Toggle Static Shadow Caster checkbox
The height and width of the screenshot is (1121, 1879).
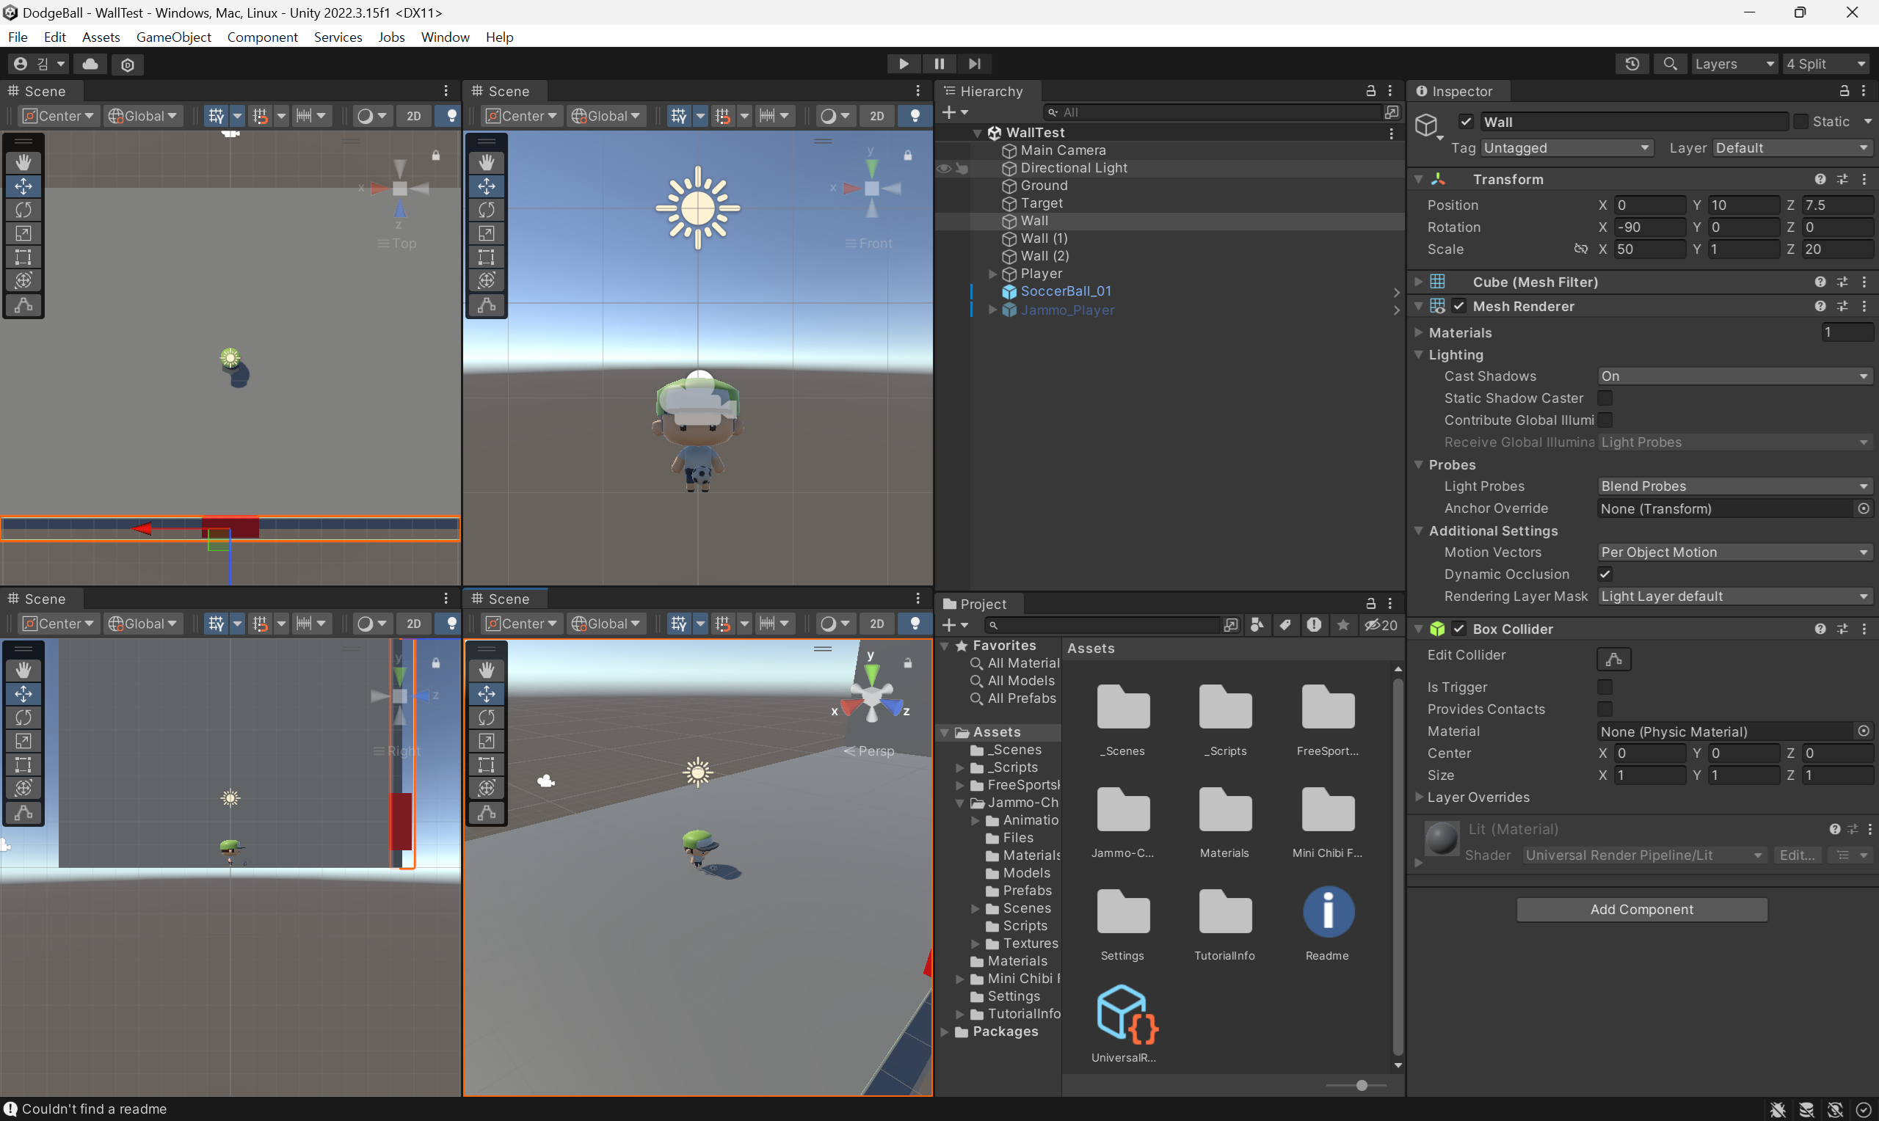[x=1604, y=398]
